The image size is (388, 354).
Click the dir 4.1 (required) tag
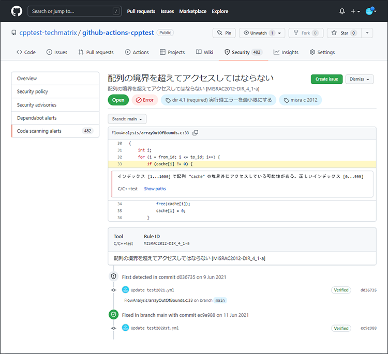[x=218, y=100]
